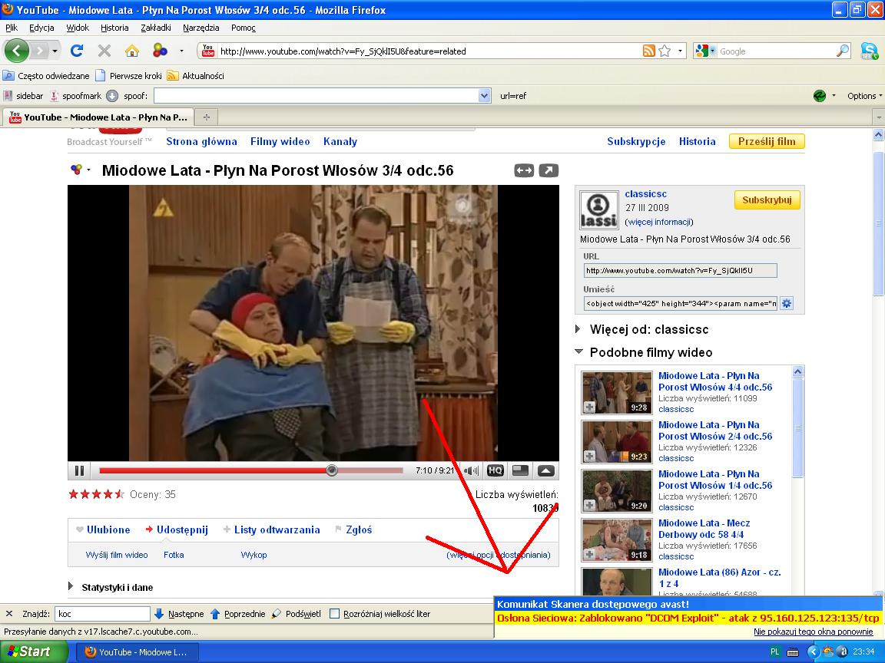The height and width of the screenshot is (663, 885).
Task: Click the embed settings gear icon
Action: [787, 303]
